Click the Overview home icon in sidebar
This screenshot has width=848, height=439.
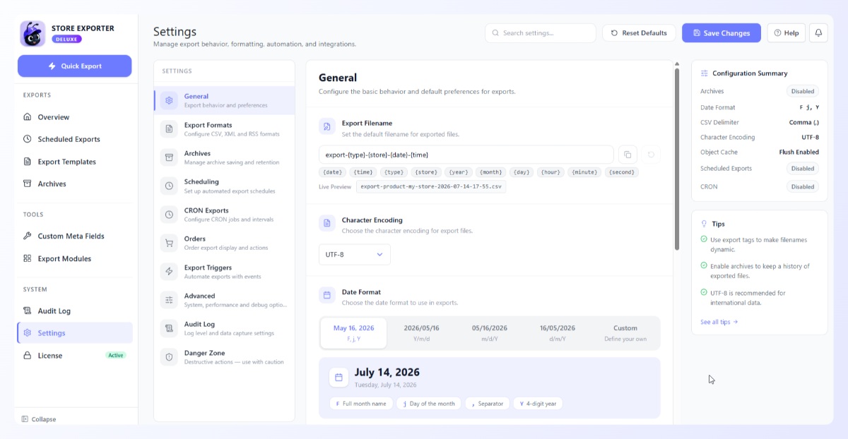[x=28, y=117]
